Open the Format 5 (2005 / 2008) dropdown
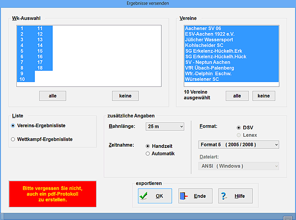Image resolution: width=296 pixels, height=220 pixels. (238, 145)
